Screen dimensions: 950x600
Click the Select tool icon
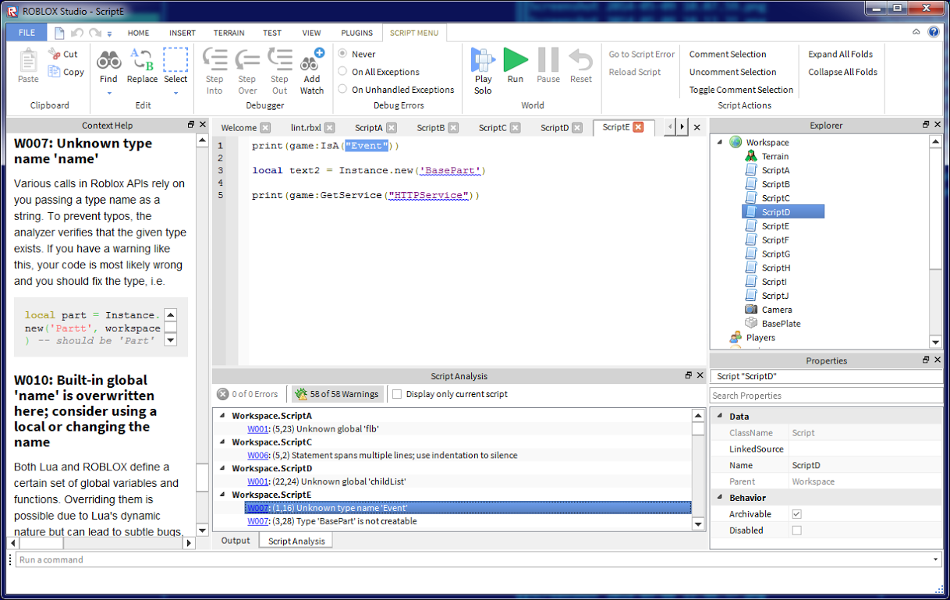click(175, 60)
